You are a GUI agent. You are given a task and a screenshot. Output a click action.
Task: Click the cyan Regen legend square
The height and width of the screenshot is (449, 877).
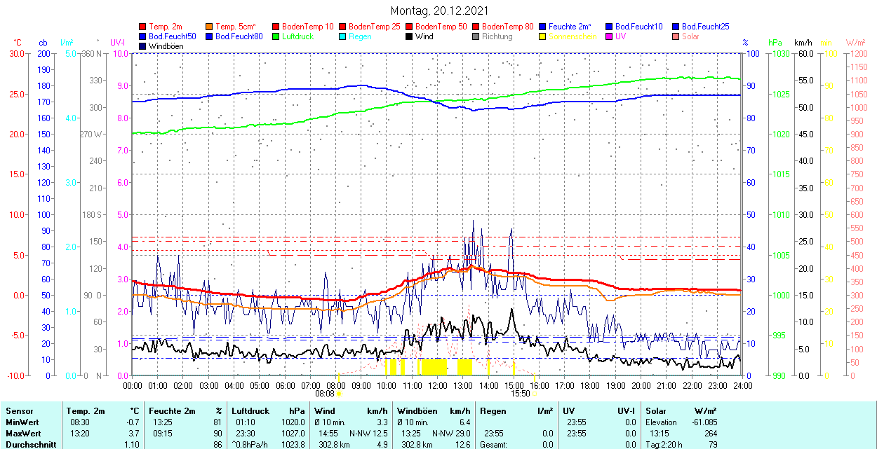pos(343,36)
